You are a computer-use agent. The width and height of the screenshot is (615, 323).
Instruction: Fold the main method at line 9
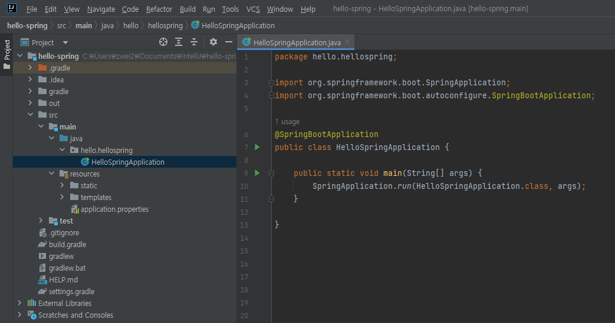click(271, 173)
